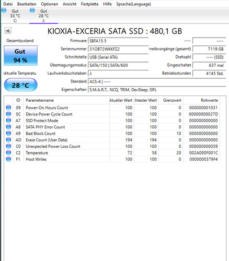The image size is (229, 261).
Task: Click current value 72 in Temperature row
Action: click(x=130, y=153)
